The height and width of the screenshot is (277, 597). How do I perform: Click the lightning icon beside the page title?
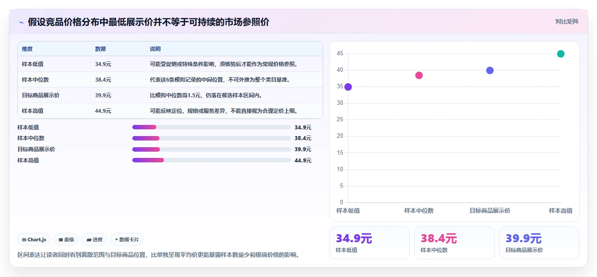[x=21, y=22]
